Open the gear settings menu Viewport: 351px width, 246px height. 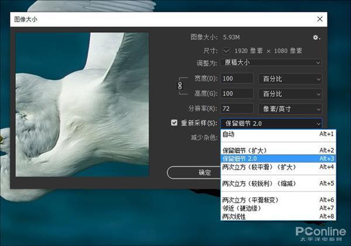(x=316, y=37)
